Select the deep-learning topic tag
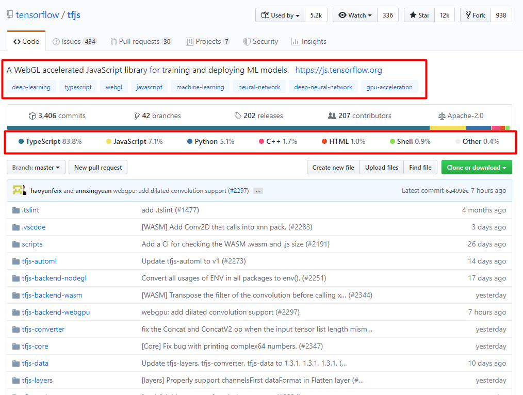The height and width of the screenshot is (395, 523). click(31, 87)
